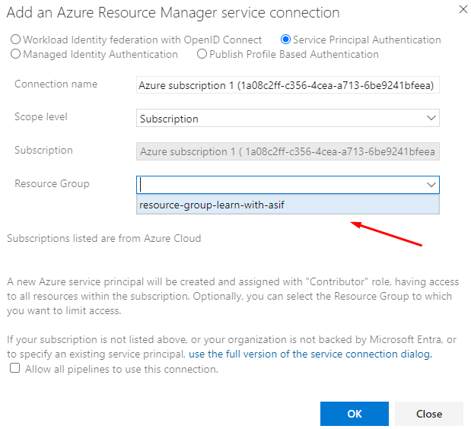Click the disabled Subscription field
Viewport: 471px width, 429px height.
(287, 151)
